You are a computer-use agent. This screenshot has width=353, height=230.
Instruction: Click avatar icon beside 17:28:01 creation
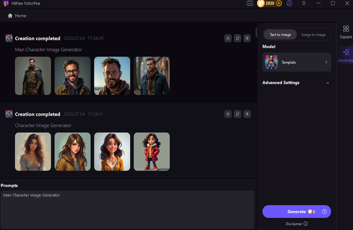click(x=9, y=114)
